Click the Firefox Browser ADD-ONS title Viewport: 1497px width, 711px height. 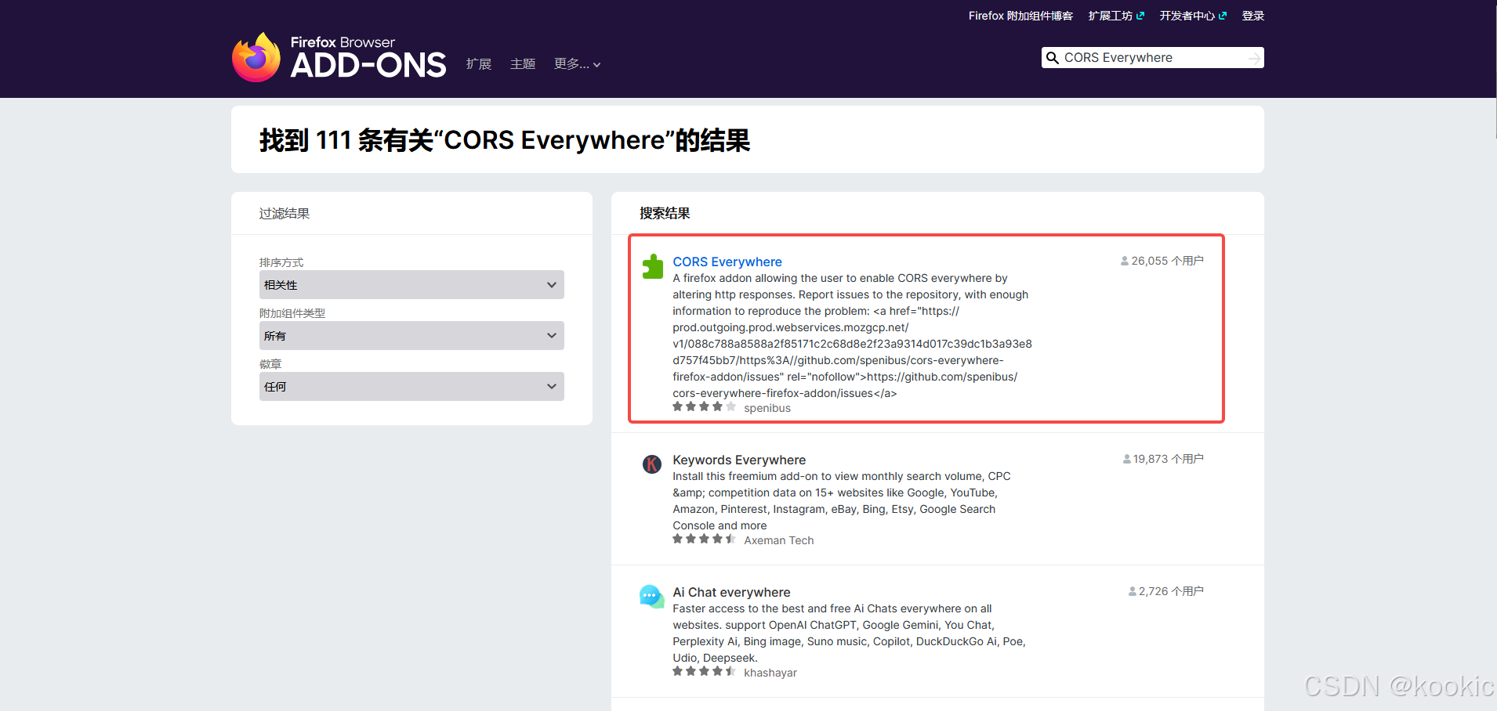pyautogui.click(x=368, y=58)
